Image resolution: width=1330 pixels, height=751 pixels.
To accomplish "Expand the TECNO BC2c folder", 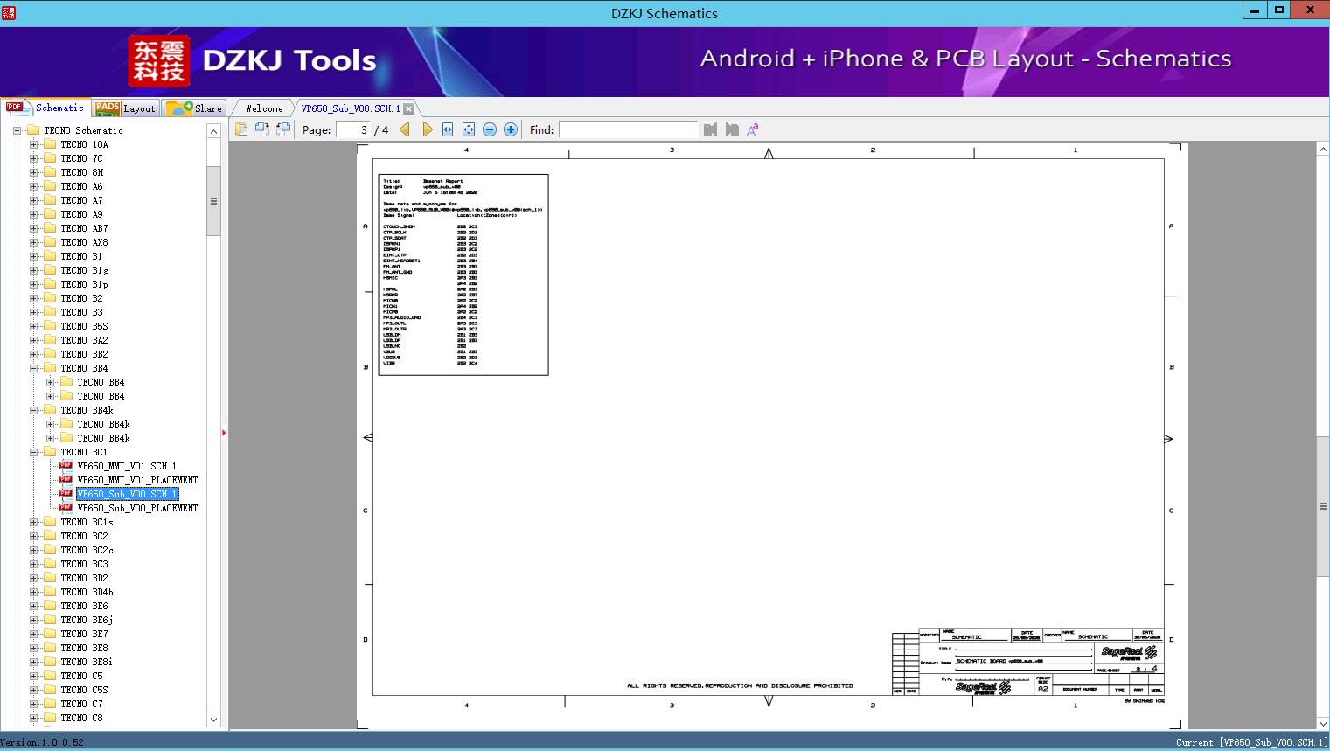I will (x=34, y=550).
